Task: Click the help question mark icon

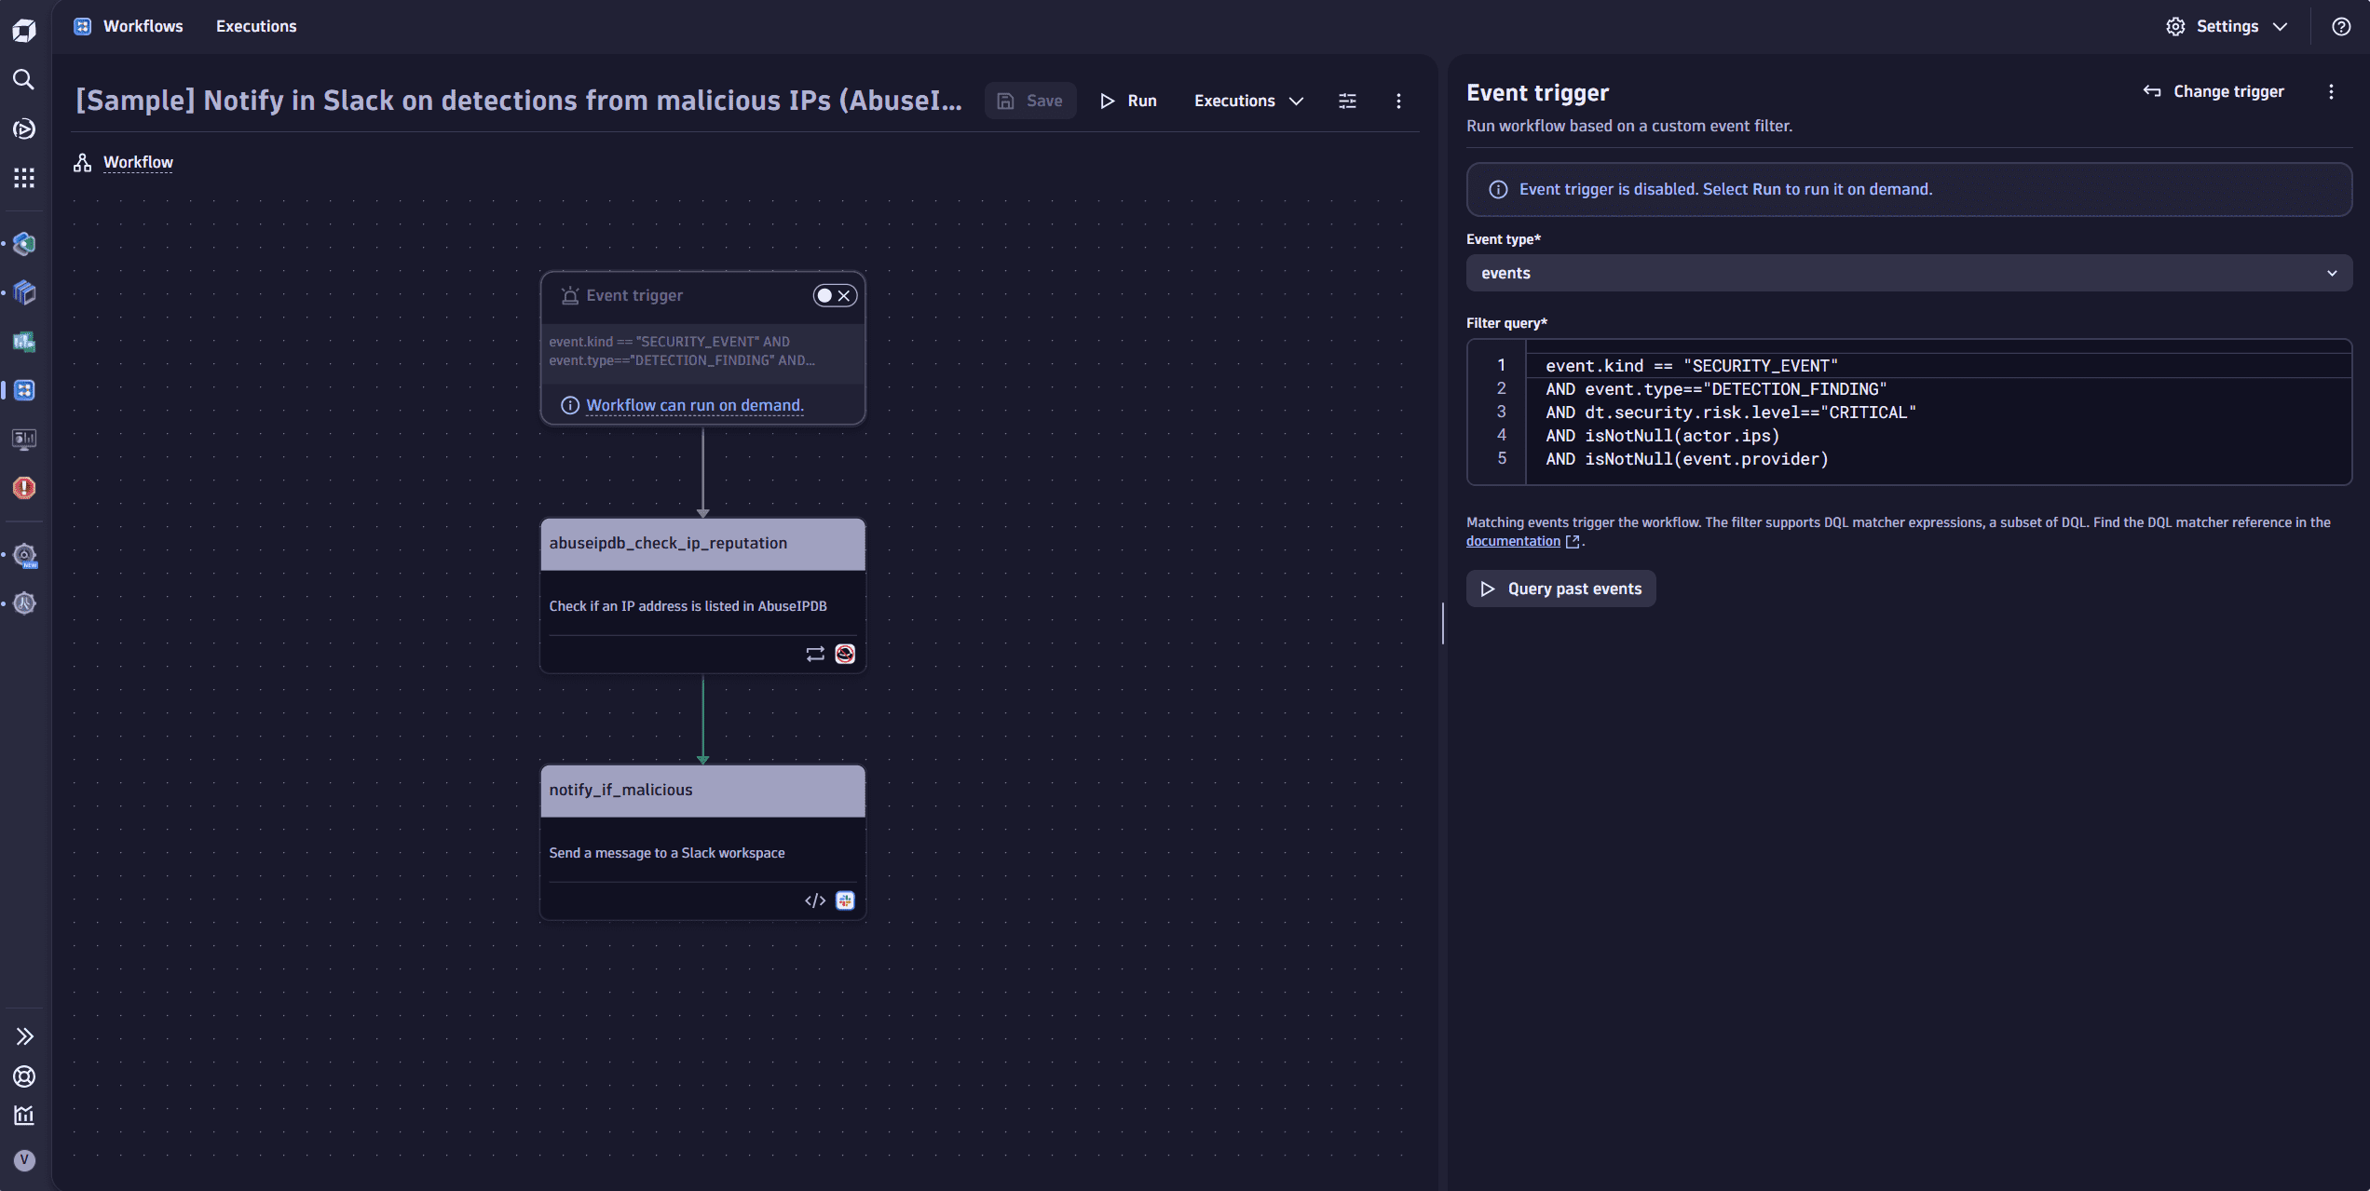Action: 2341,26
